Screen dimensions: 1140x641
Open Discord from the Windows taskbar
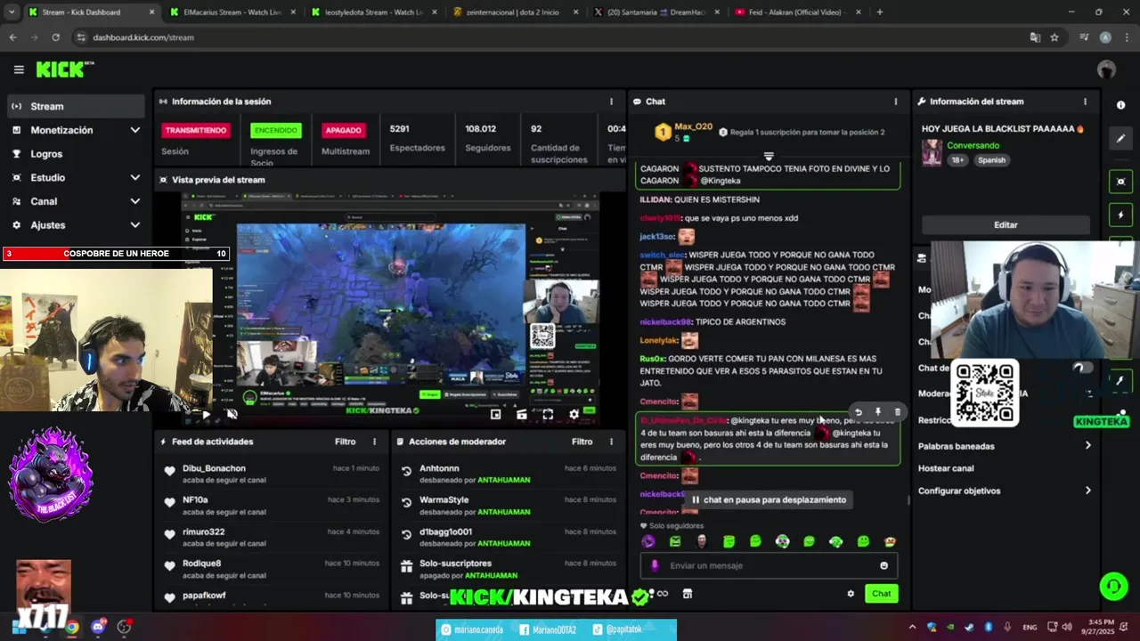tap(98, 627)
